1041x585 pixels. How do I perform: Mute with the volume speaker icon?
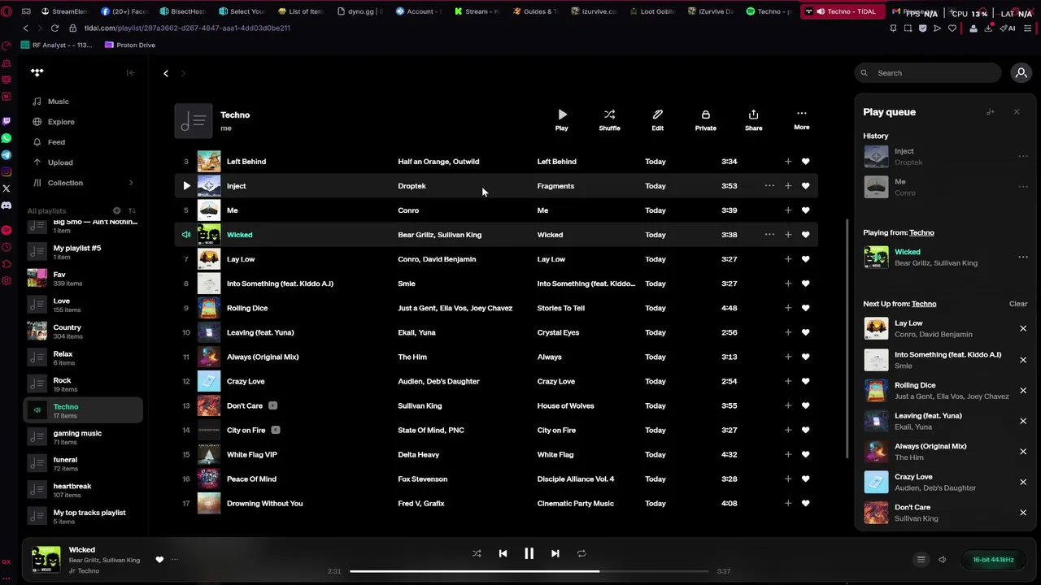942,560
